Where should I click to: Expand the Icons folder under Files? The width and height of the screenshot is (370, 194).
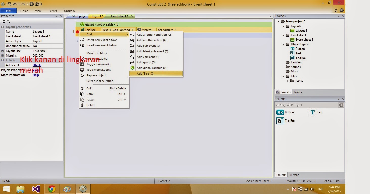click(x=288, y=81)
